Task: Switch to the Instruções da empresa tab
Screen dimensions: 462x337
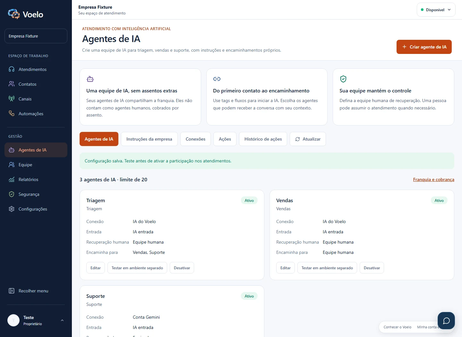Action: pyautogui.click(x=149, y=139)
